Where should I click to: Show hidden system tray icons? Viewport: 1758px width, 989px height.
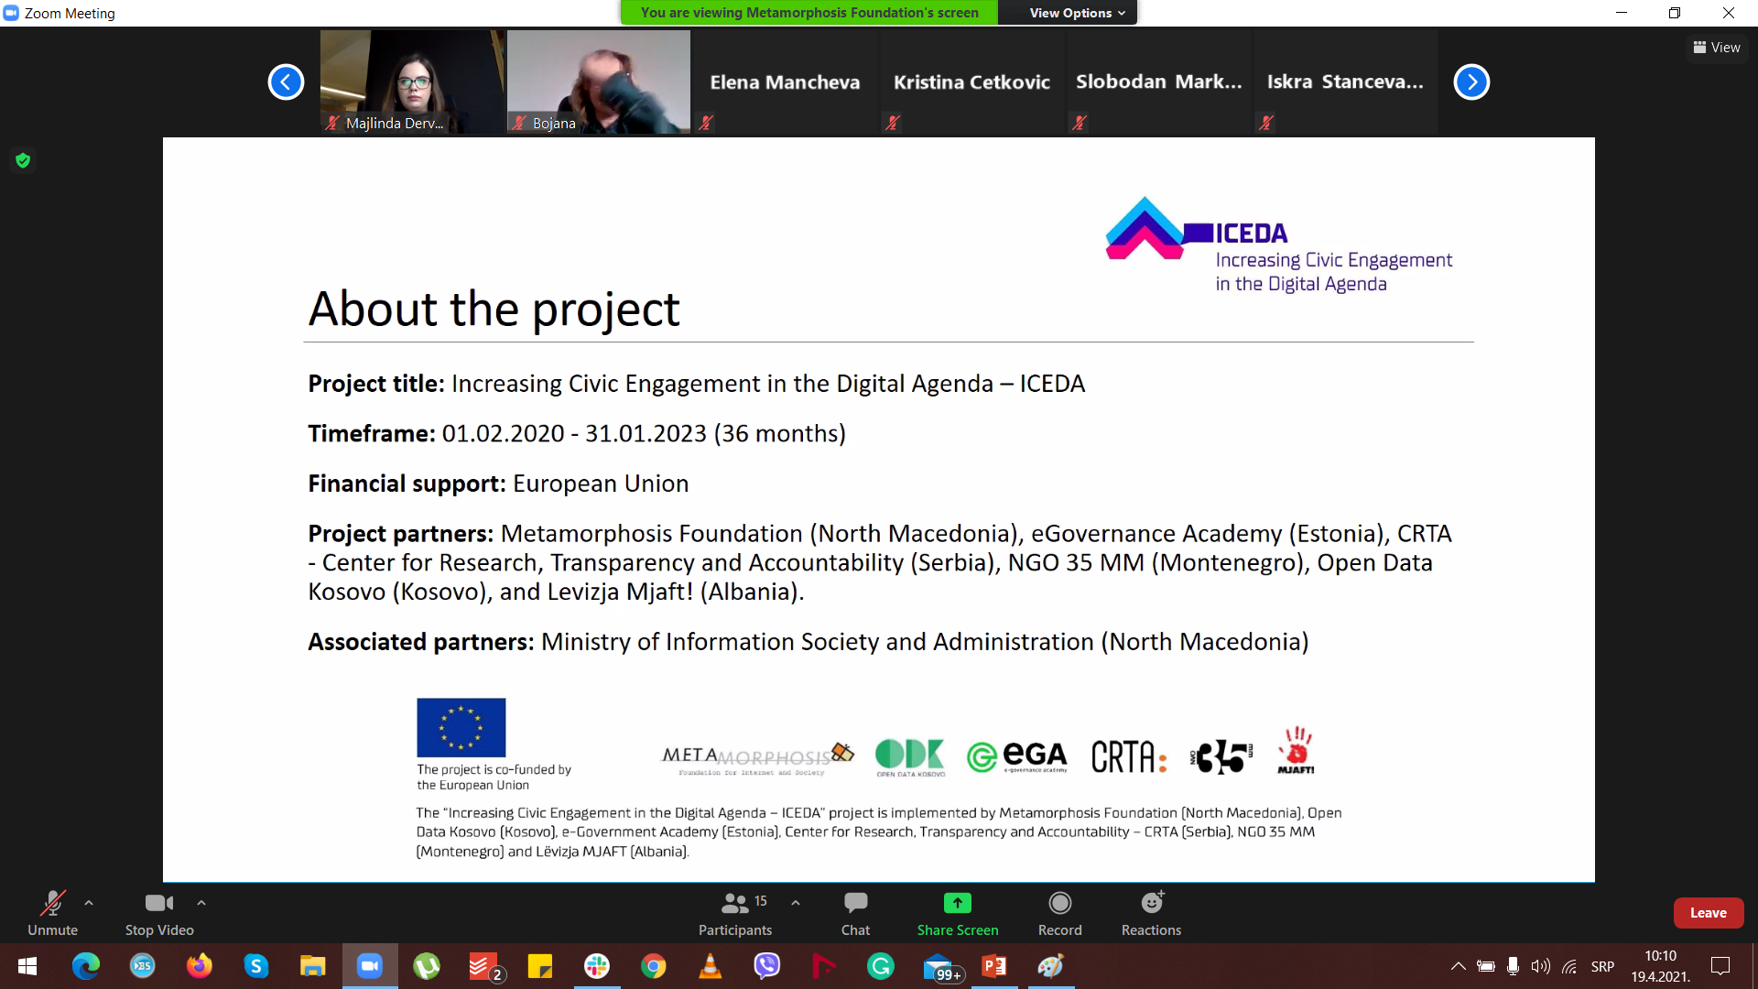coord(1458,966)
